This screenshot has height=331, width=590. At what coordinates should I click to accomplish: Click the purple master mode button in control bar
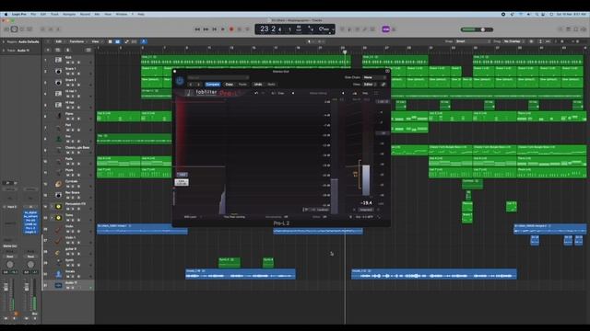click(385, 29)
